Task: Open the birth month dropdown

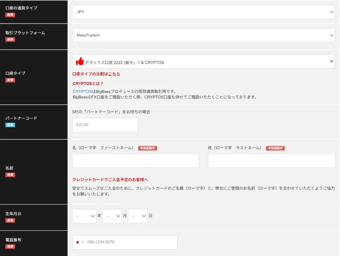Action: pos(112,216)
